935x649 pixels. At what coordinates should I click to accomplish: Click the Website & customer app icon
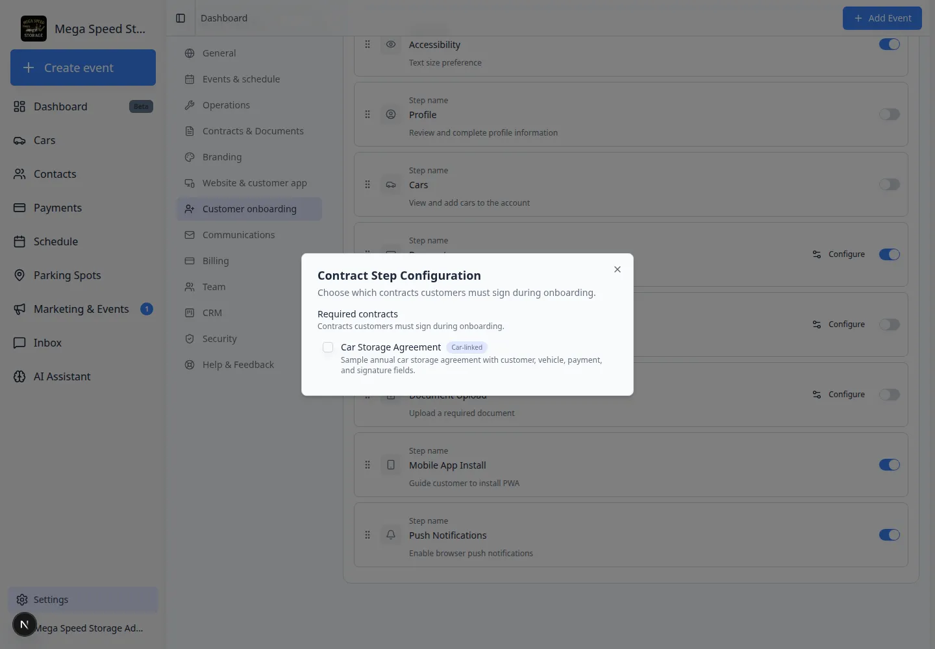[190, 183]
